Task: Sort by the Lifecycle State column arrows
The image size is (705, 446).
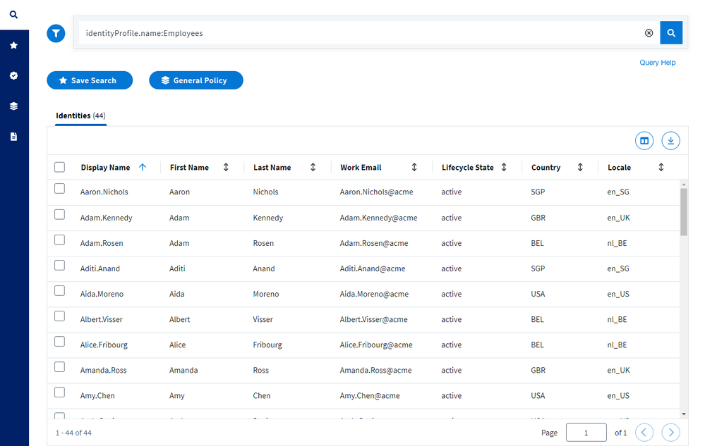Action: pos(504,167)
